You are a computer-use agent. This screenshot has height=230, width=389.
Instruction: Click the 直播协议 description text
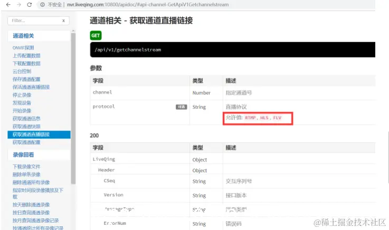point(236,107)
